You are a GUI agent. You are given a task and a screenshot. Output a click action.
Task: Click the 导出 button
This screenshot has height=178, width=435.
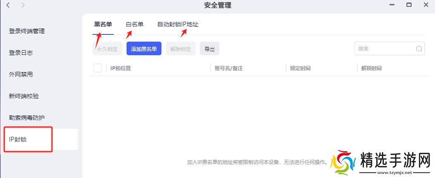tap(209, 49)
